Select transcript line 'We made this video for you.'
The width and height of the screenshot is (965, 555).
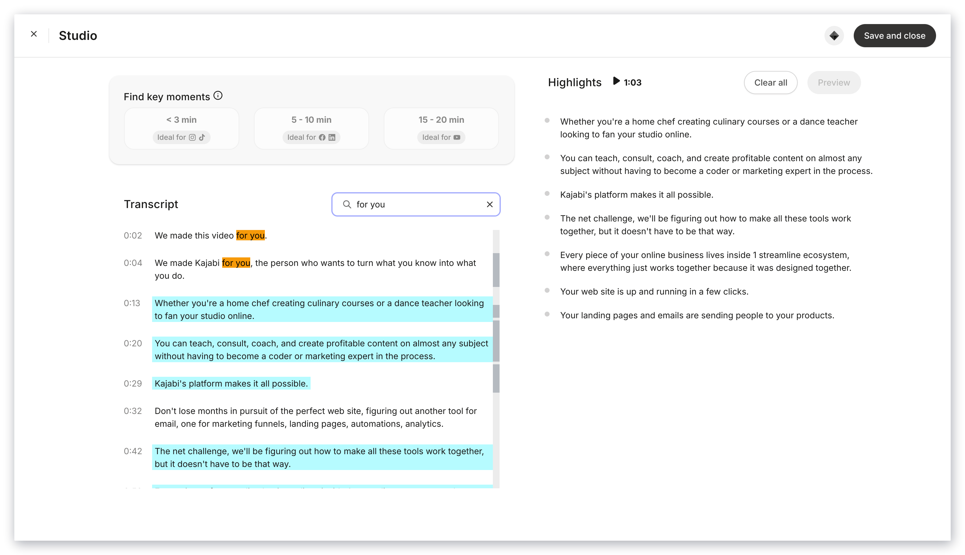(211, 235)
